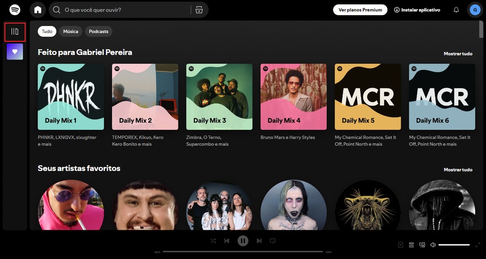Open the four-member band artist picture
Screen dimensions: 486x259
click(219, 205)
